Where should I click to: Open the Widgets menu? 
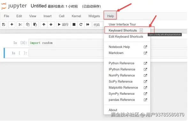click(94, 16)
